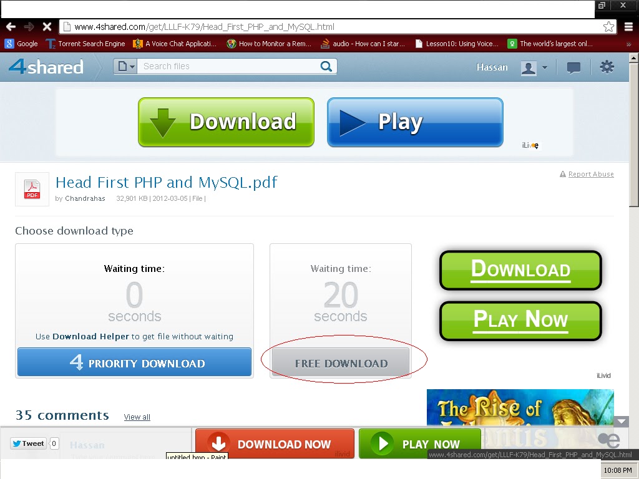Click the green DOWNLOAD sidebar ad button
This screenshot has height=479, width=639.
(520, 270)
